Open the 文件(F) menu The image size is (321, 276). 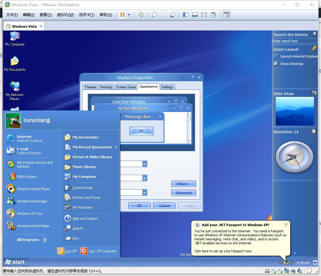click(12, 15)
